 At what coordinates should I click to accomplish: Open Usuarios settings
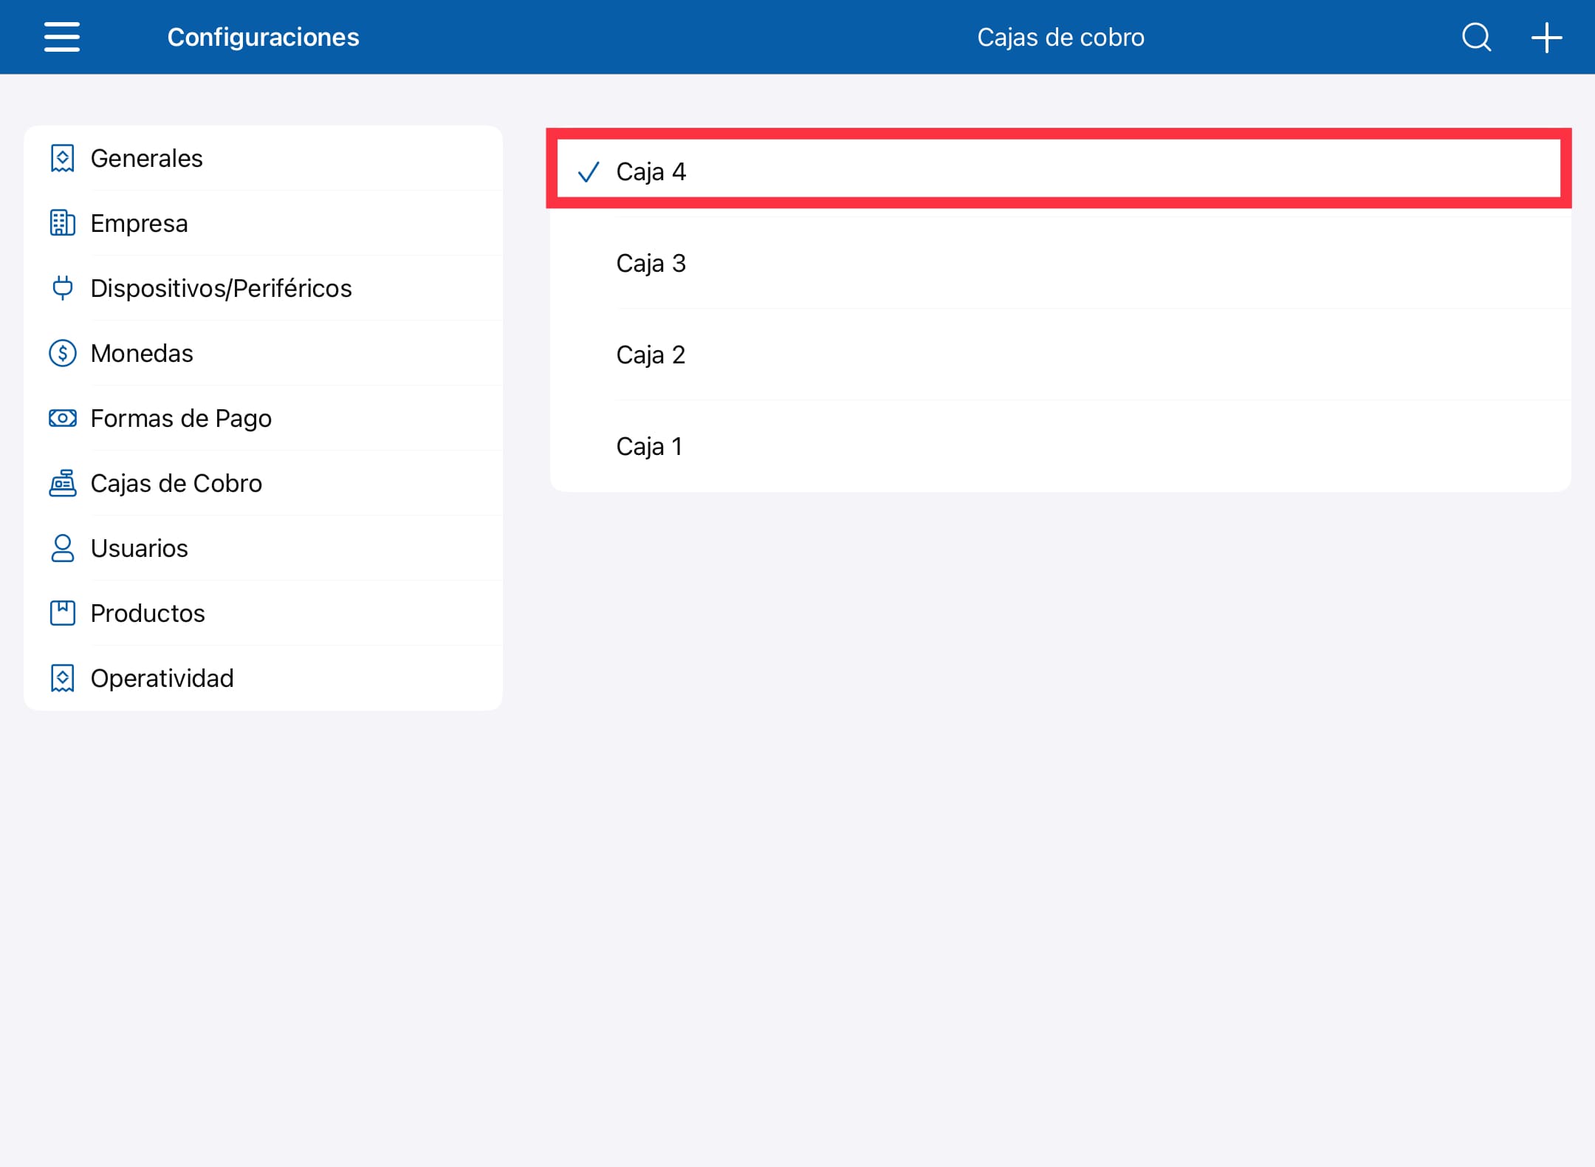pos(264,548)
